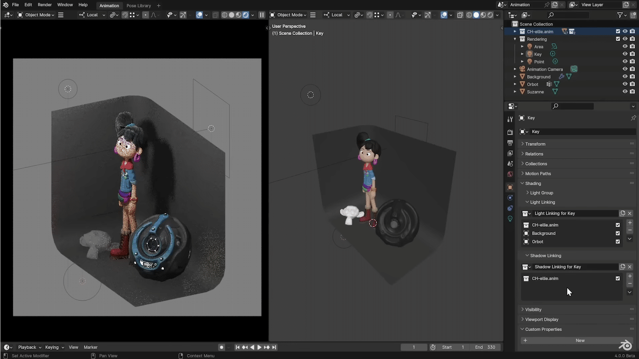Viewport: 639px width, 359px height.
Task: Click the Suzanne mesh icon in outliner
Action: [556, 92]
